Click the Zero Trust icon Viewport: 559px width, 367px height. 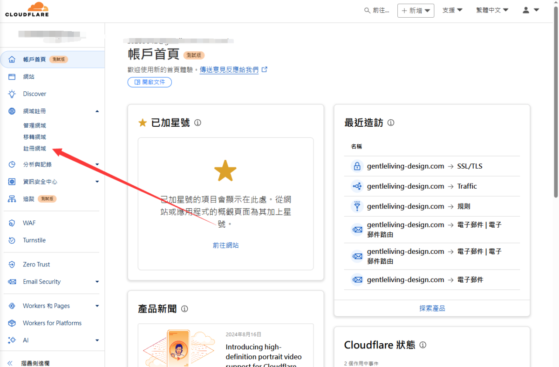click(x=12, y=265)
